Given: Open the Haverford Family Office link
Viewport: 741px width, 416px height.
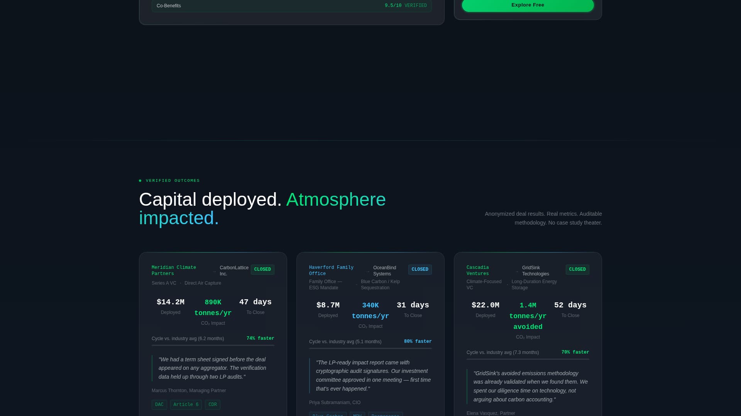Looking at the screenshot, I should click(331, 270).
